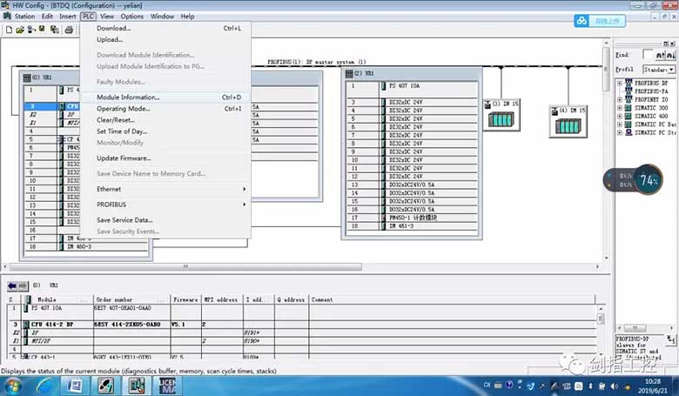The image size is (679, 396).
Task: Open the SIMATIC Manager taskbar icon
Action: pyautogui.click(x=105, y=386)
